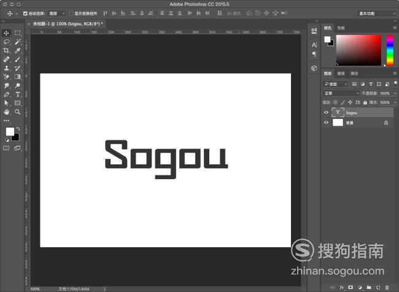Toggle lock all padlock in lock row
The width and height of the screenshot is (399, 292).
tap(365, 102)
